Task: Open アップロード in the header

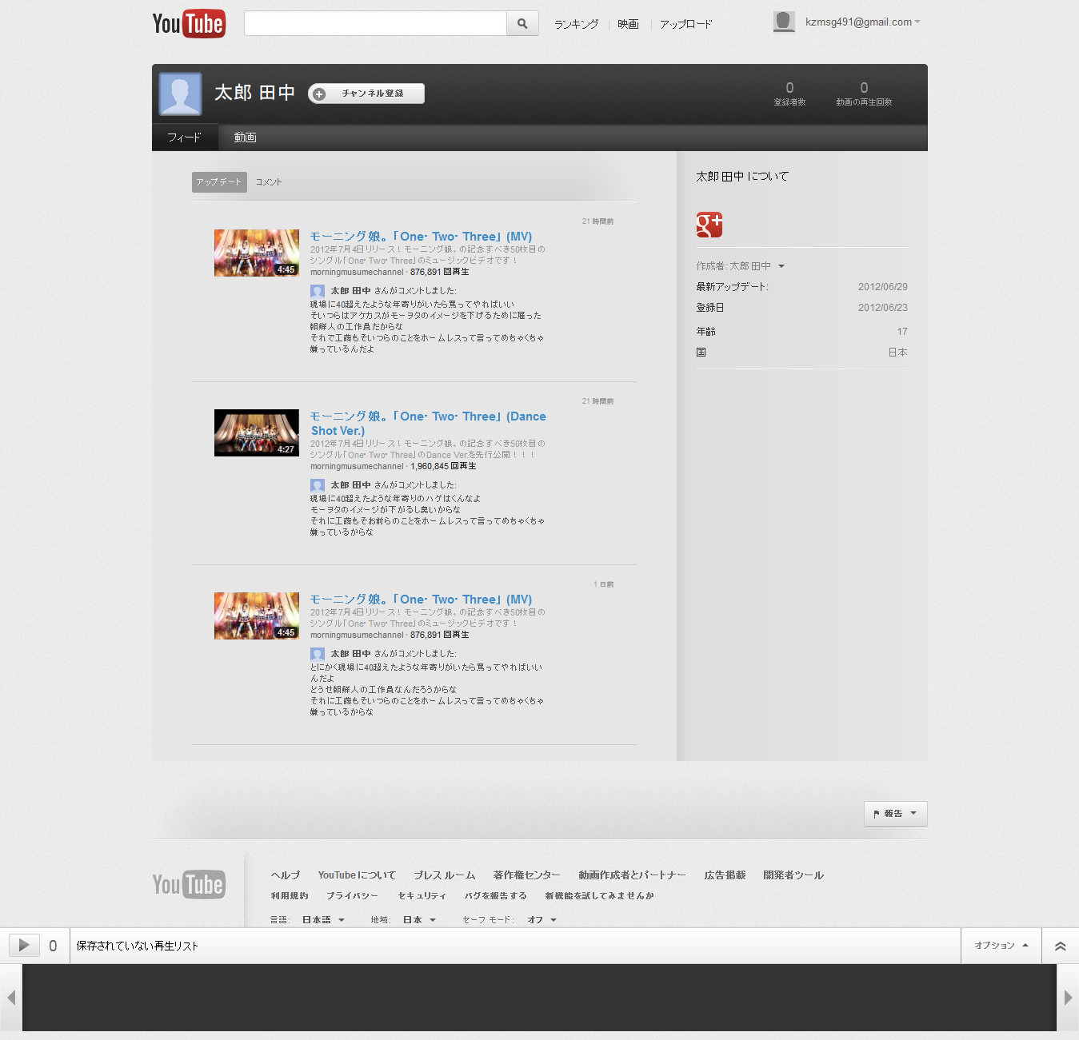Action: (685, 24)
